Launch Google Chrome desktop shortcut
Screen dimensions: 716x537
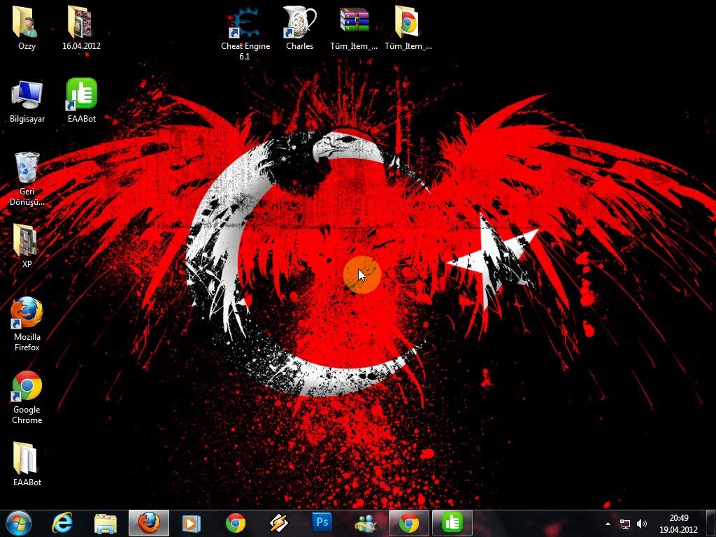27,397
